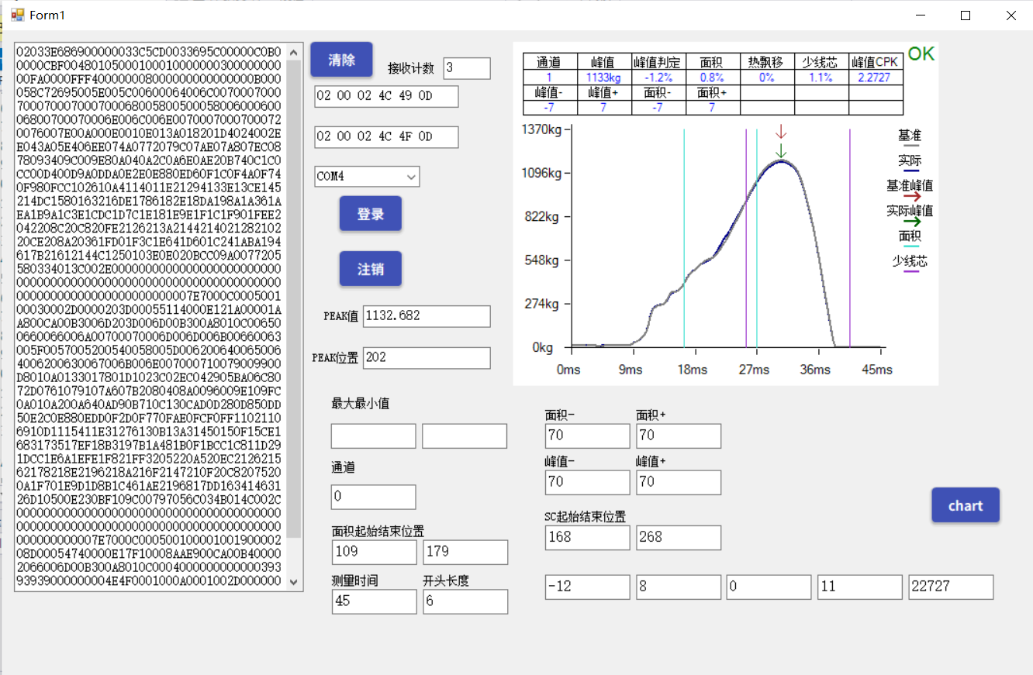The width and height of the screenshot is (1033, 675).
Task: Click the 面积 end position field 179
Action: [465, 552]
